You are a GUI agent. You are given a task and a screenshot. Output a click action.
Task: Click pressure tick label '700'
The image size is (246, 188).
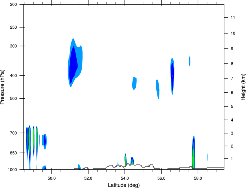tap(13, 133)
